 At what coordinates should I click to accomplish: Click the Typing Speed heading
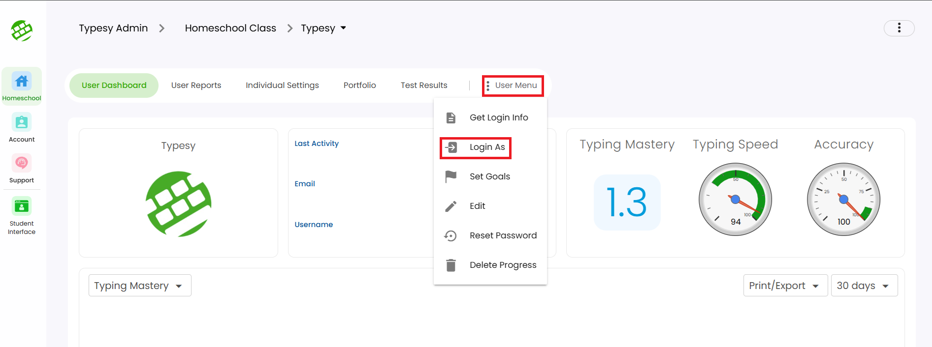coord(735,145)
